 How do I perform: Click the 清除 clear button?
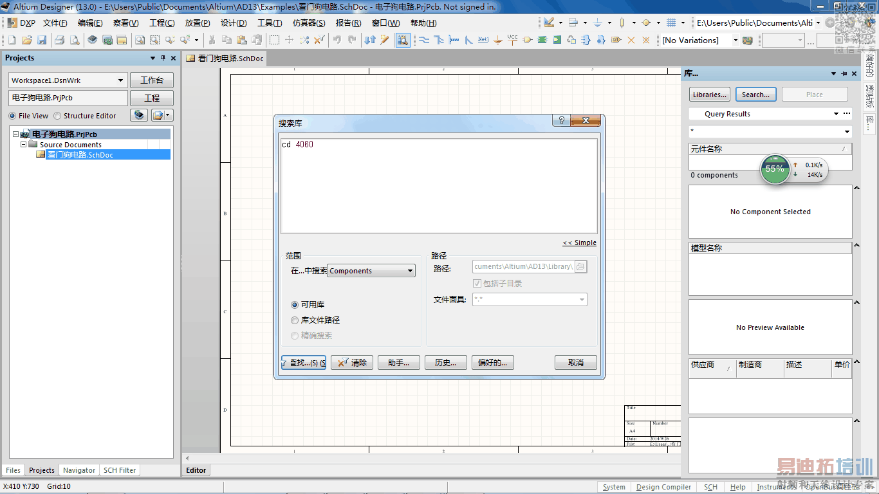(352, 363)
